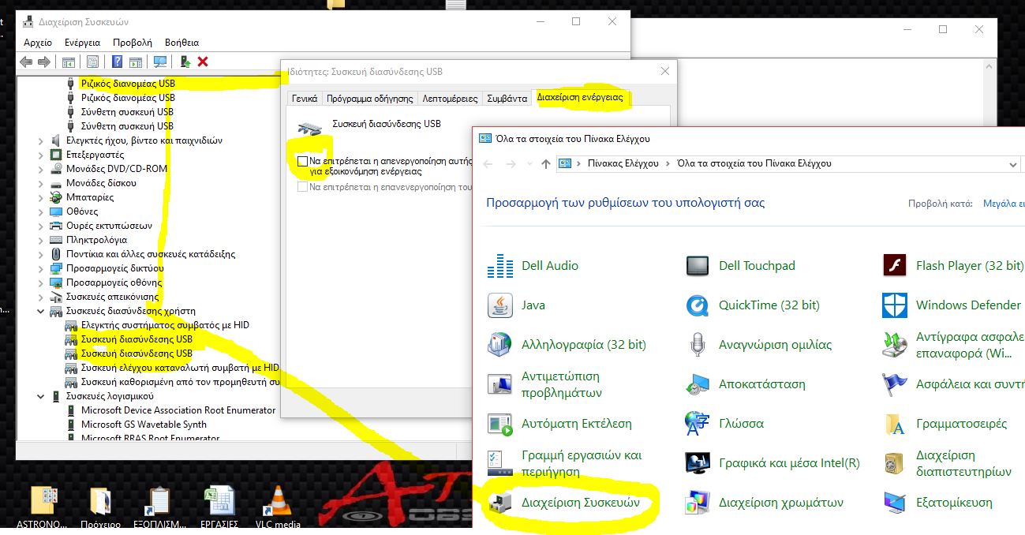The height and width of the screenshot is (535, 1025).
Task: Open the Διαχείριση χρωμάτων color management icon
Action: pyautogui.click(x=698, y=503)
